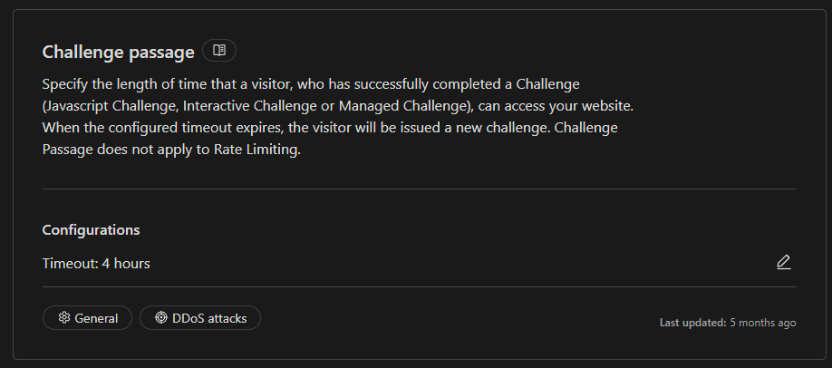The width and height of the screenshot is (832, 368).
Task: Click the 4 hours timeout duration text
Action: (x=125, y=264)
